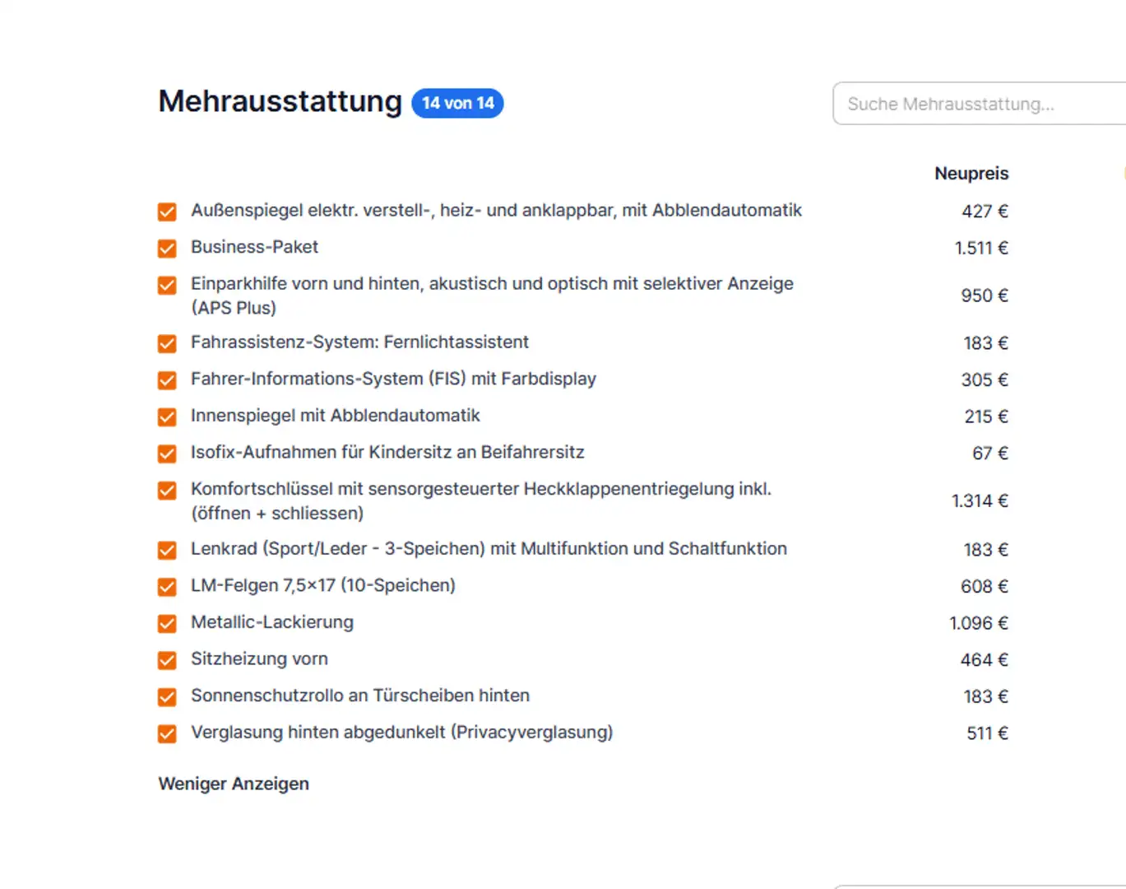Toggle LM-Felgen 7,5×17 checkbox
The height and width of the screenshot is (889, 1126).
pyautogui.click(x=167, y=586)
